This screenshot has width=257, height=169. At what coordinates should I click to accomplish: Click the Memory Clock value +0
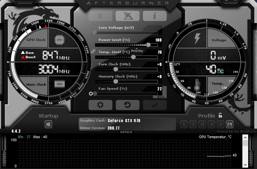(160, 77)
